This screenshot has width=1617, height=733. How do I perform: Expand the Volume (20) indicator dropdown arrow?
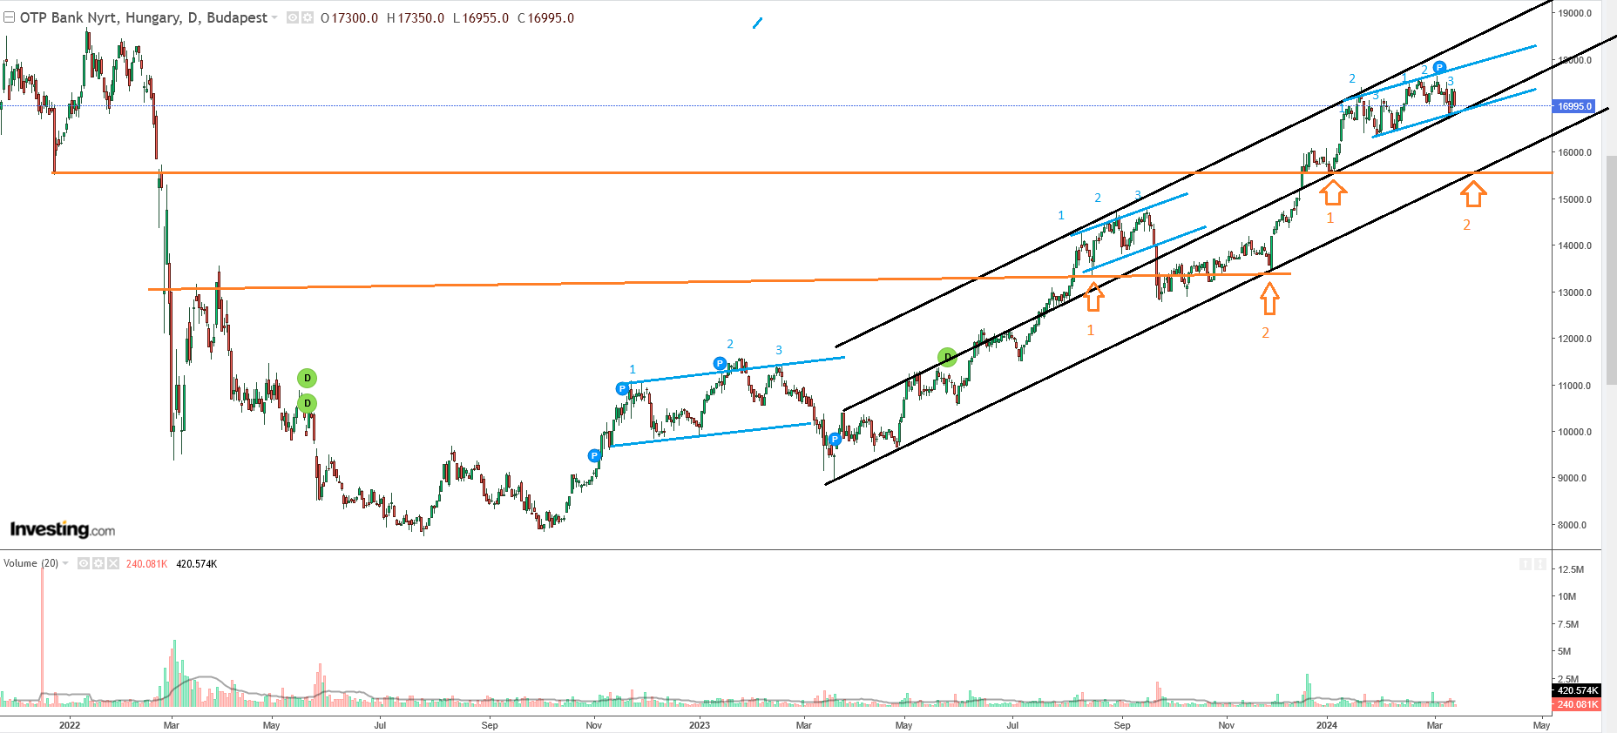[x=65, y=563]
